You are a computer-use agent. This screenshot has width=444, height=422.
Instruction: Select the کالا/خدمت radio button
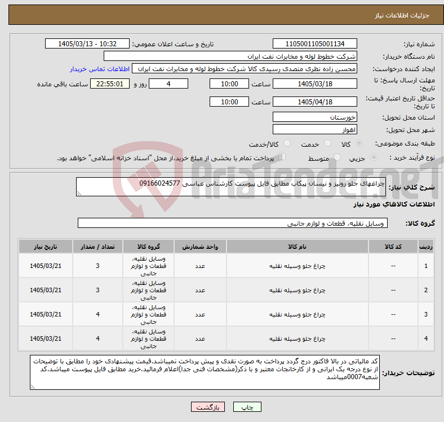[x=287, y=143]
